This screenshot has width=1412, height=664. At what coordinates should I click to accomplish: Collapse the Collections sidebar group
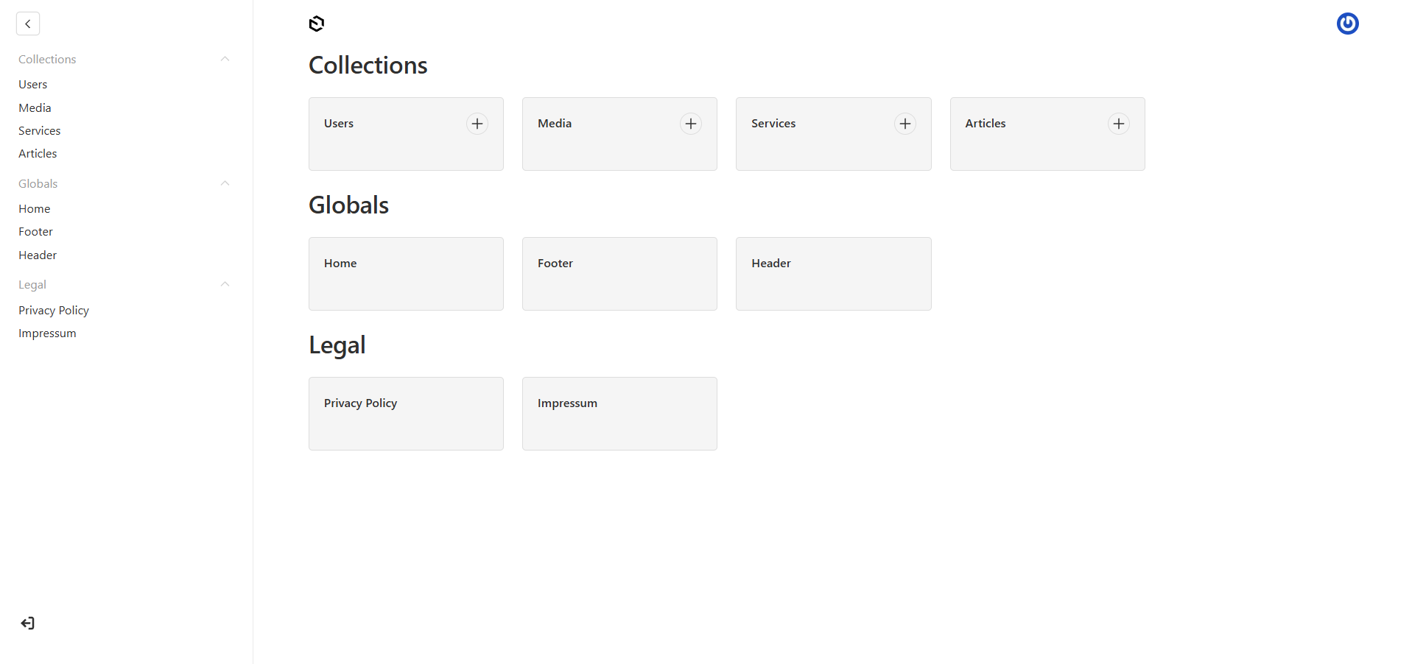tap(225, 59)
